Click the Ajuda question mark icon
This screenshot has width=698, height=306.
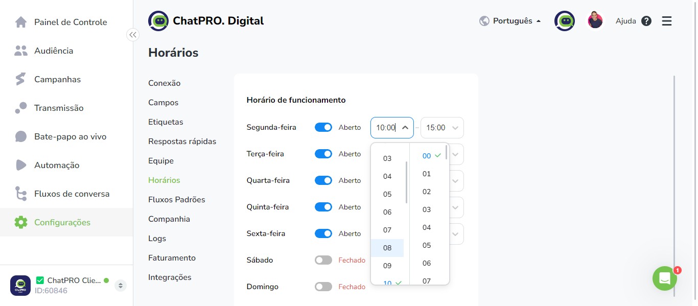click(646, 21)
